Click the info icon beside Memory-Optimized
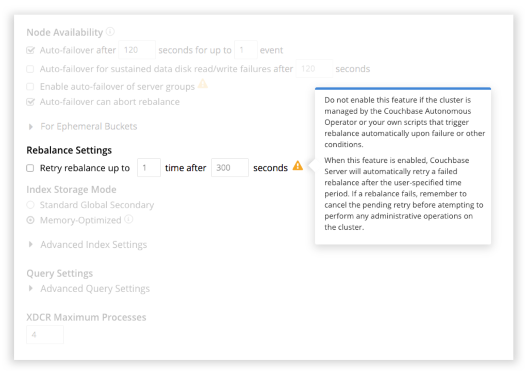The image size is (528, 374). coord(127,220)
